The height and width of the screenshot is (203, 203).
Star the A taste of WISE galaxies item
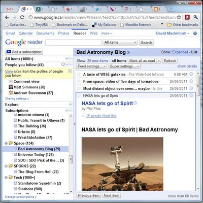[79, 75]
